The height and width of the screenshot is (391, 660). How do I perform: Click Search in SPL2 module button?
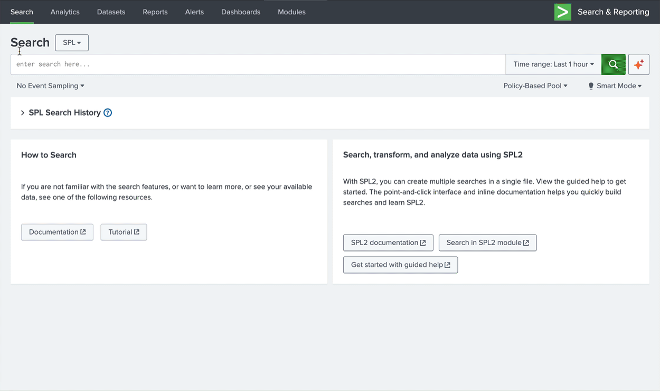coord(487,243)
